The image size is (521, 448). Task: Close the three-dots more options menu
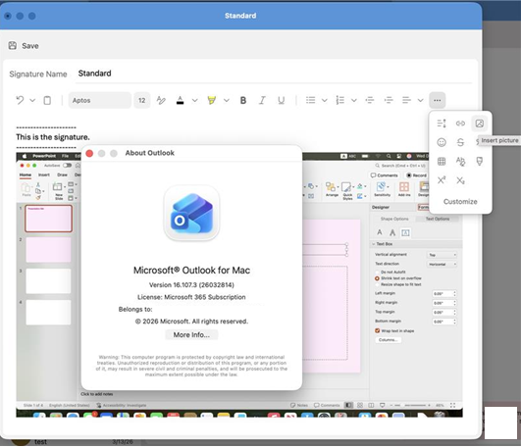coord(437,100)
